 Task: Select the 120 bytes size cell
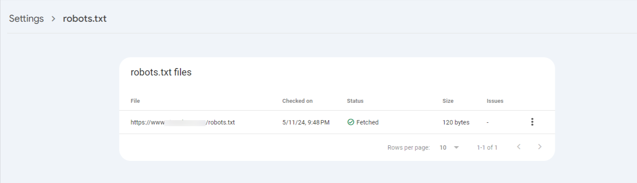tap(456, 122)
